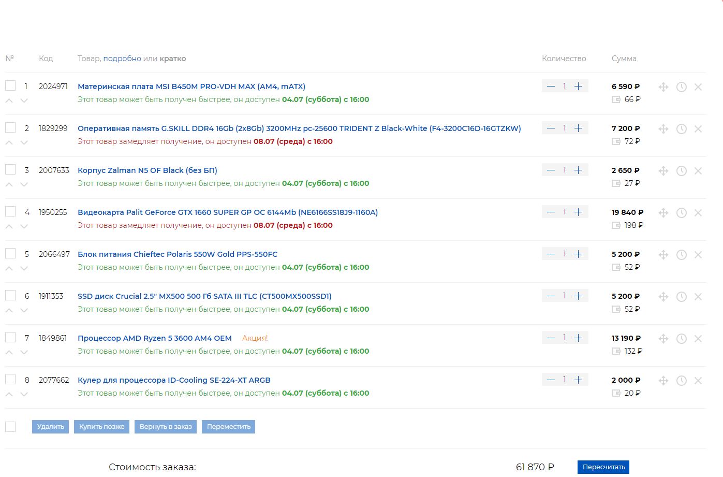This screenshot has height=477, width=723.
Task: Move Chieftec PSU row down with chevron
Action: coord(24,268)
